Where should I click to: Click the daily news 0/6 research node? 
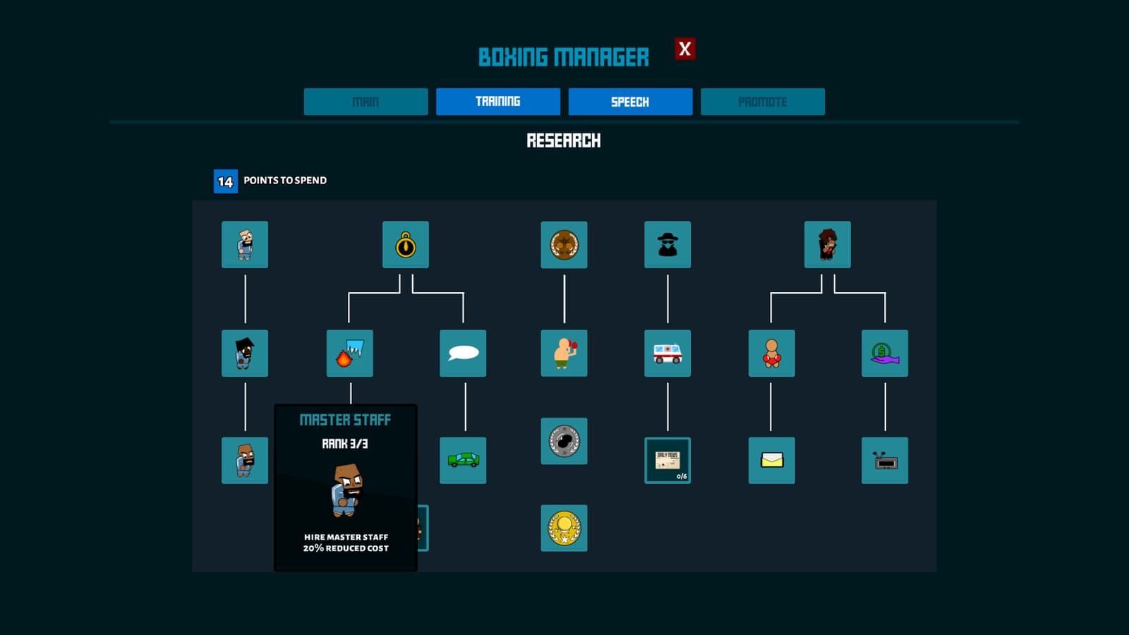pos(668,461)
